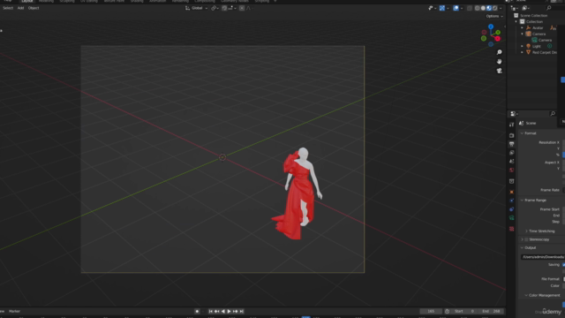Click the current frame field showing 165
This screenshot has height=318, width=565.
(x=431, y=311)
